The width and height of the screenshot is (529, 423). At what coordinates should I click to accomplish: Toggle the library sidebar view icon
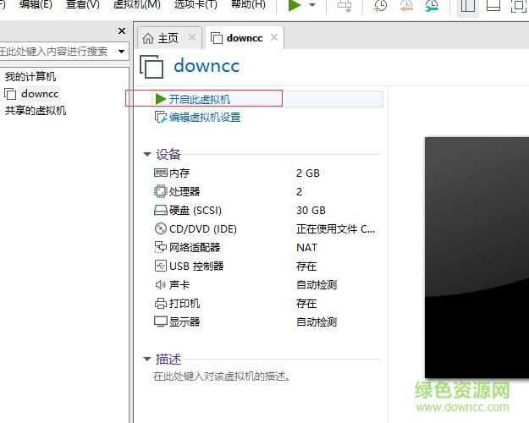[x=468, y=6]
